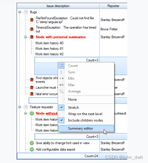Click the Feature requests group label
Viewport: 148px width, 163px height.
[41, 107]
